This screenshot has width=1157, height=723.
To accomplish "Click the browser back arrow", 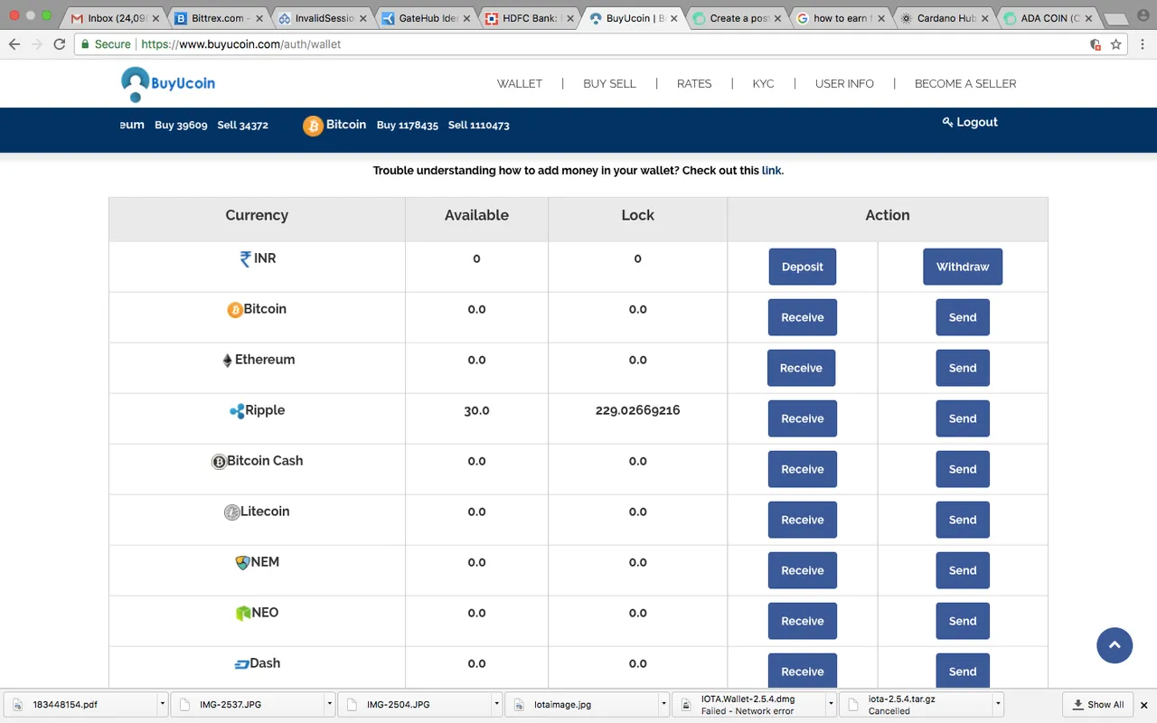I will coord(14,44).
